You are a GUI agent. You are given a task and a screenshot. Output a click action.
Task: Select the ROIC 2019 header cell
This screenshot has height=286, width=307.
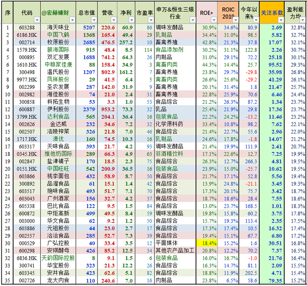point(228,13)
